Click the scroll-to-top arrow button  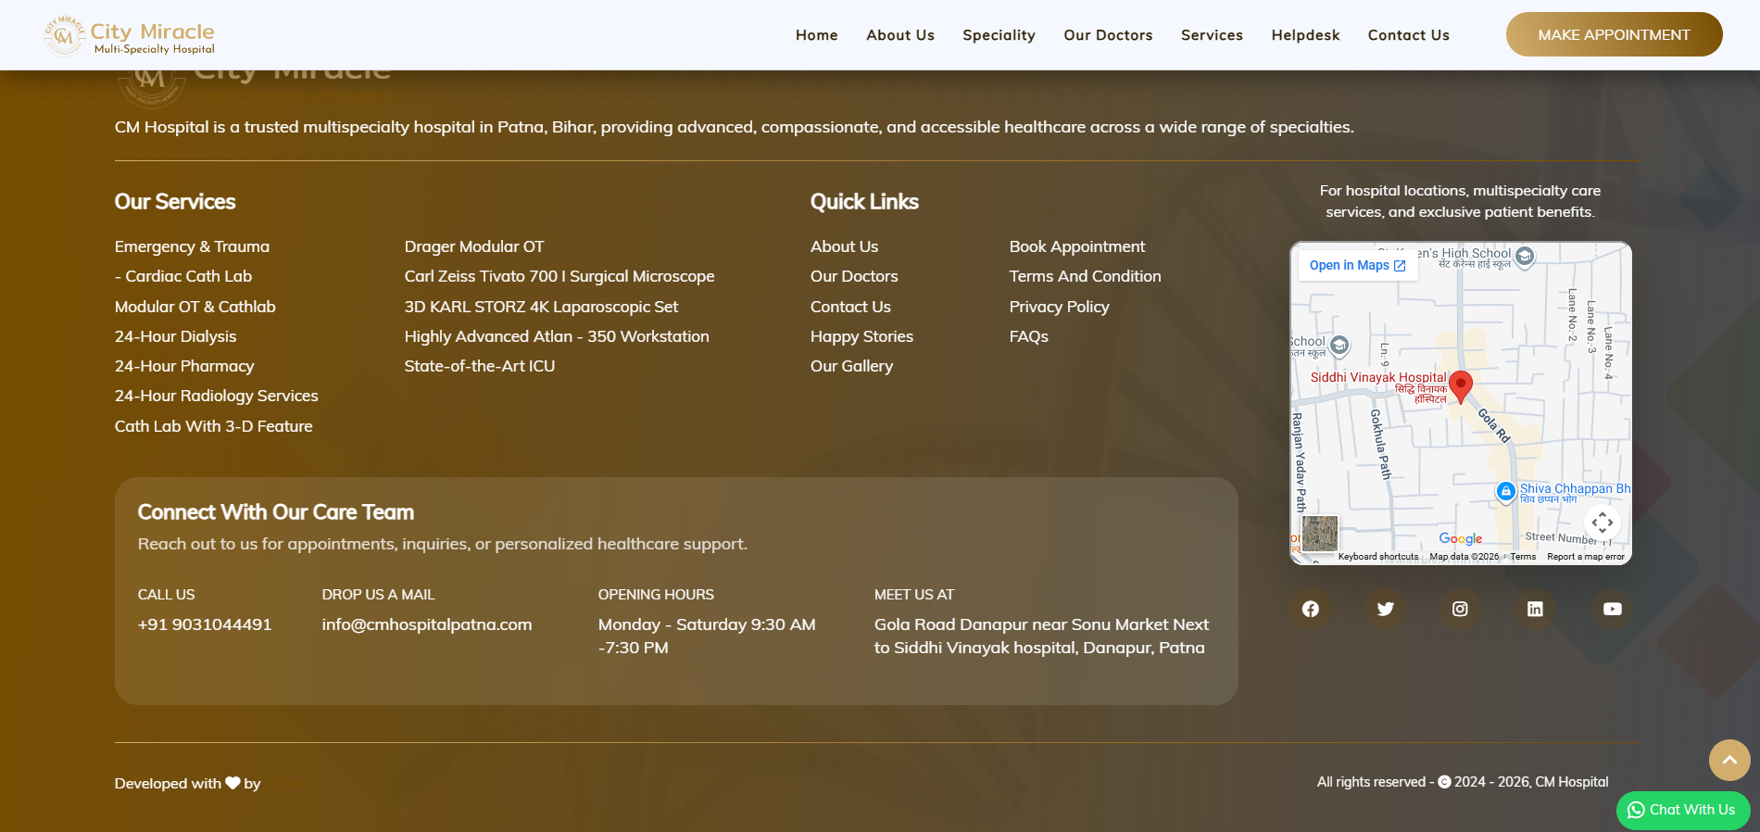tap(1729, 760)
